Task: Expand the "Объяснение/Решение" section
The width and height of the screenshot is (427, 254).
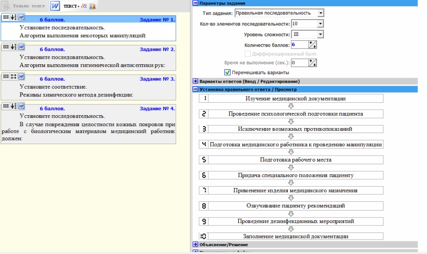Action: click(195, 245)
